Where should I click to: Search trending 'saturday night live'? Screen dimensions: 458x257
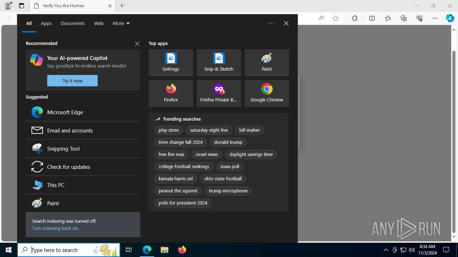(209, 130)
